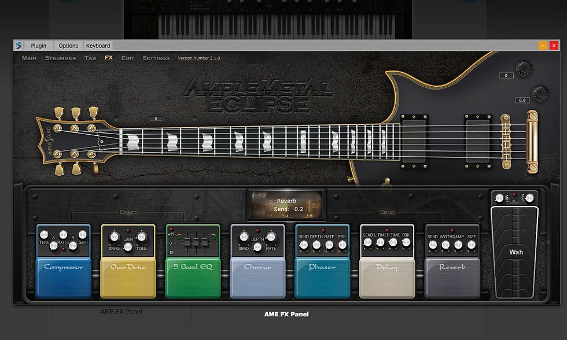Click the Phaser RATE knob
The image size is (567, 340).
click(x=329, y=245)
